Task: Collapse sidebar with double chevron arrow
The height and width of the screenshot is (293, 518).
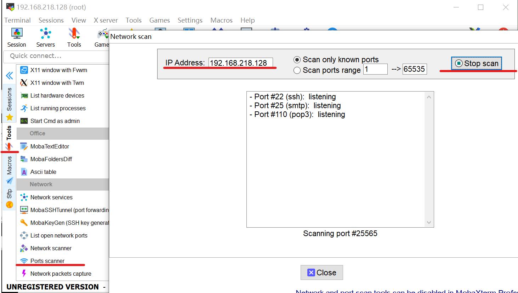Action: pos(10,75)
